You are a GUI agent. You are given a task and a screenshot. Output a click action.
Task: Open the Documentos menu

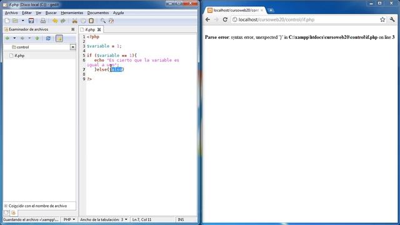click(98, 12)
